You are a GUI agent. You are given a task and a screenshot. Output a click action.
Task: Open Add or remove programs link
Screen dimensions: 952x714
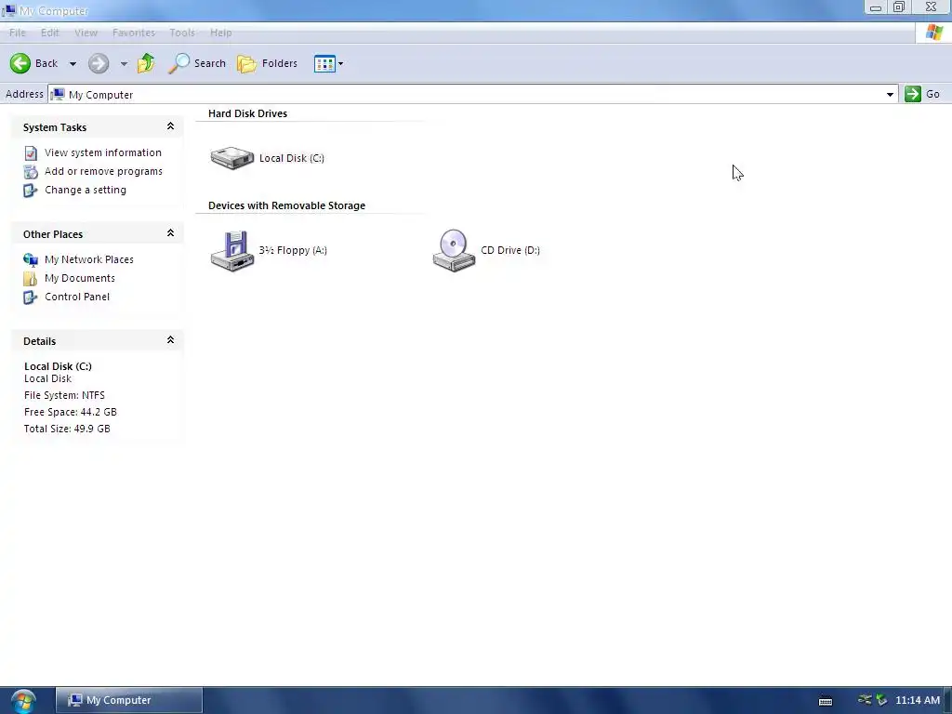coord(104,172)
